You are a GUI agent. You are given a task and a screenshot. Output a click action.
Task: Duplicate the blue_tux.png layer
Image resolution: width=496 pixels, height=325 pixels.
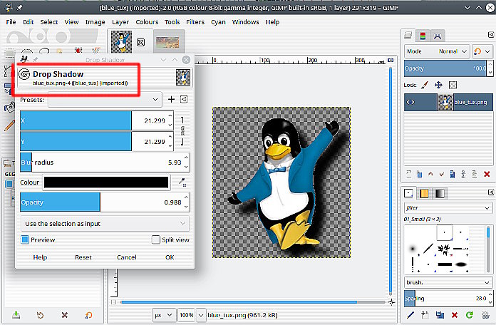click(453, 174)
